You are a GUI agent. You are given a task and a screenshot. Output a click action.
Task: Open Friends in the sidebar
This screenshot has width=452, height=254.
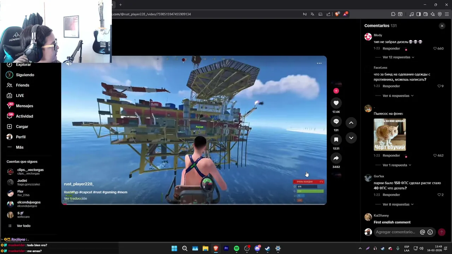pyautogui.click(x=23, y=85)
